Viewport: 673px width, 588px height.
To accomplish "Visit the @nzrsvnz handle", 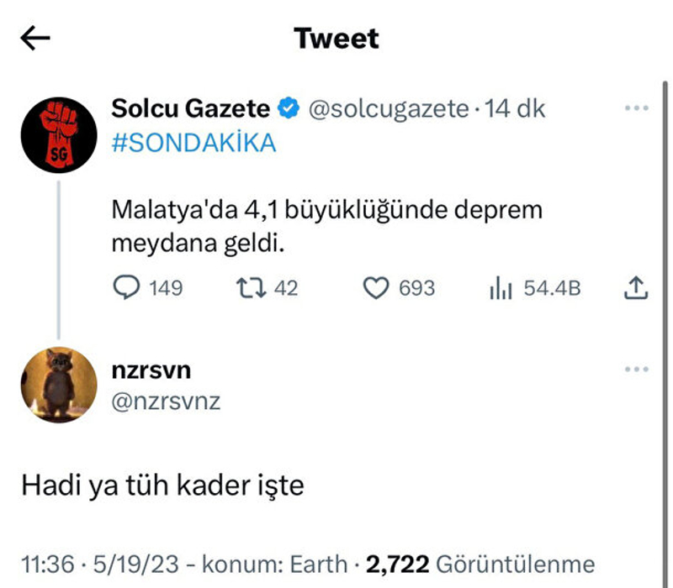I will [x=166, y=402].
